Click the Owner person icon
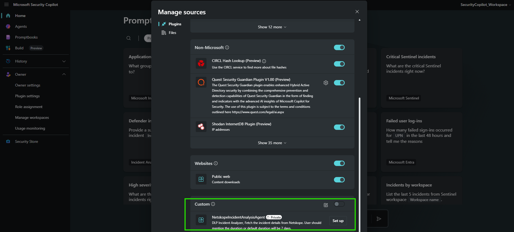Viewport: 514px width, 232px height. pyautogui.click(x=8, y=74)
